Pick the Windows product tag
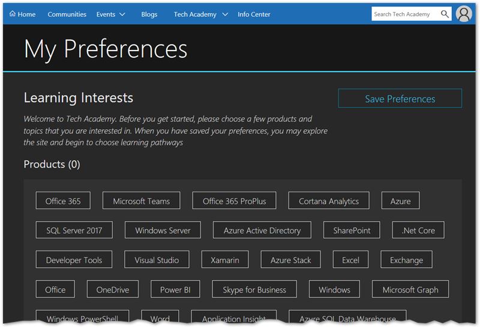This screenshot has height=328, width=480. click(x=334, y=289)
